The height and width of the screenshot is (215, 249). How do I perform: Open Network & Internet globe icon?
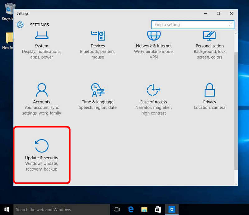[154, 36]
